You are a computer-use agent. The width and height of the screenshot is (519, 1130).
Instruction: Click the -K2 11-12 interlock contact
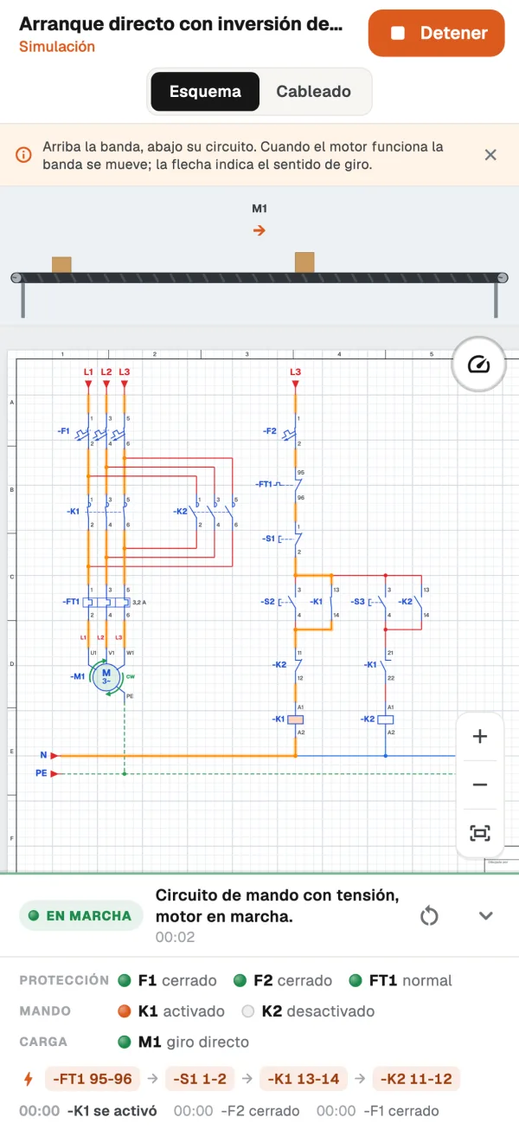point(290,665)
